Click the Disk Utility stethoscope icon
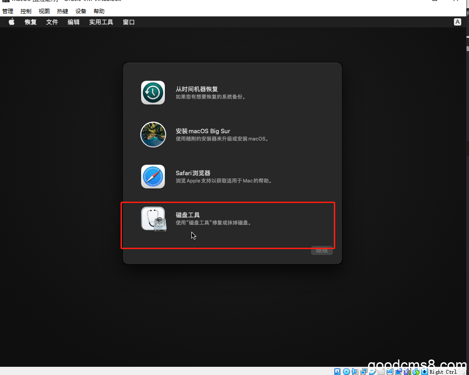Image resolution: width=469 pixels, height=375 pixels. click(x=154, y=219)
